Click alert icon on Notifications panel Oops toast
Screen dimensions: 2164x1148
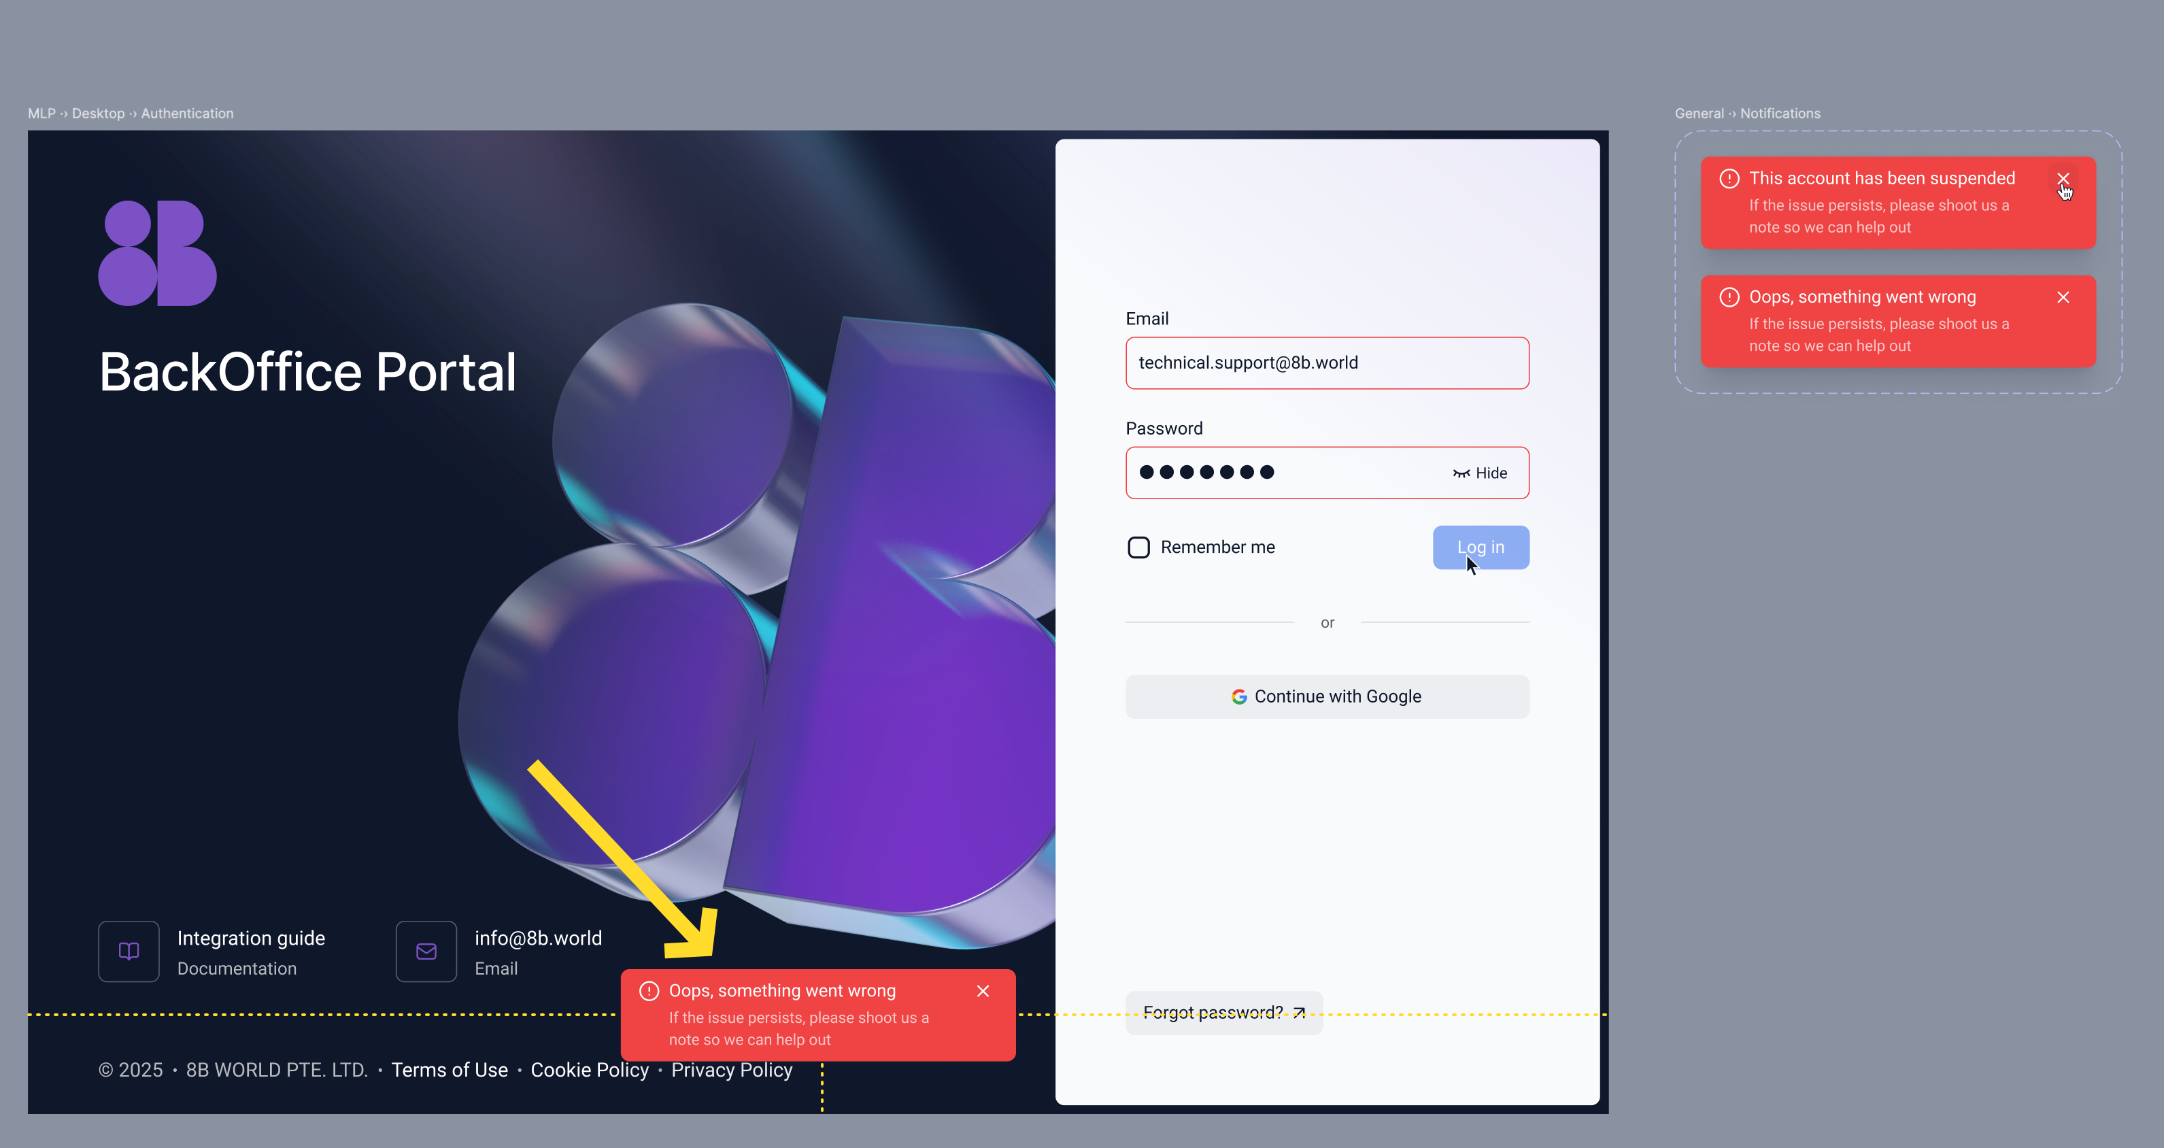(x=1729, y=297)
